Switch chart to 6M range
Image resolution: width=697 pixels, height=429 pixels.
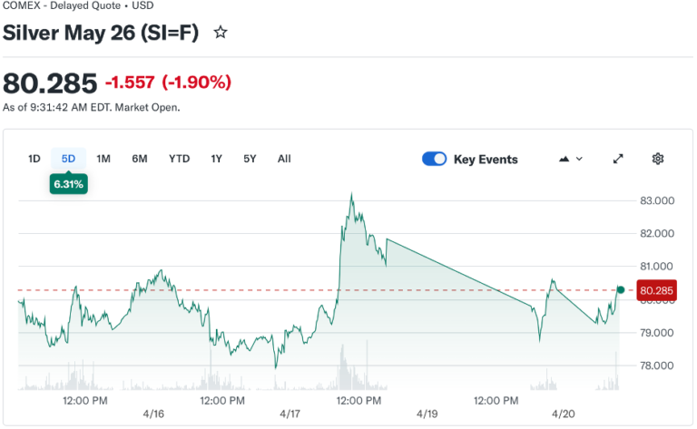pos(140,159)
